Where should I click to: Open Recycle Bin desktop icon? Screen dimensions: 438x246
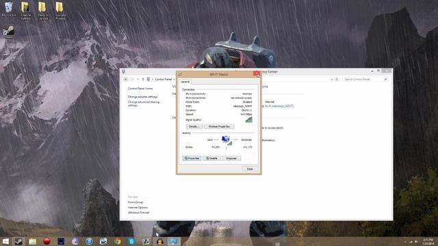coord(8,9)
